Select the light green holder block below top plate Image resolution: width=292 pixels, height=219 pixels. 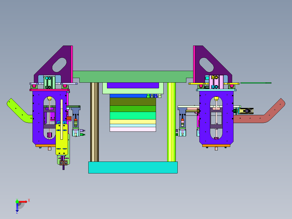click(133, 91)
